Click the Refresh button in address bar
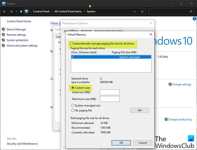The image size is (197, 150). pyautogui.click(x=142, y=12)
